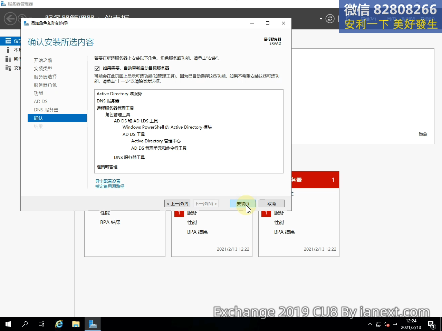This screenshot has width=442, height=331.
Task: Open BPA 结果 in the left tile
Action: point(110,222)
